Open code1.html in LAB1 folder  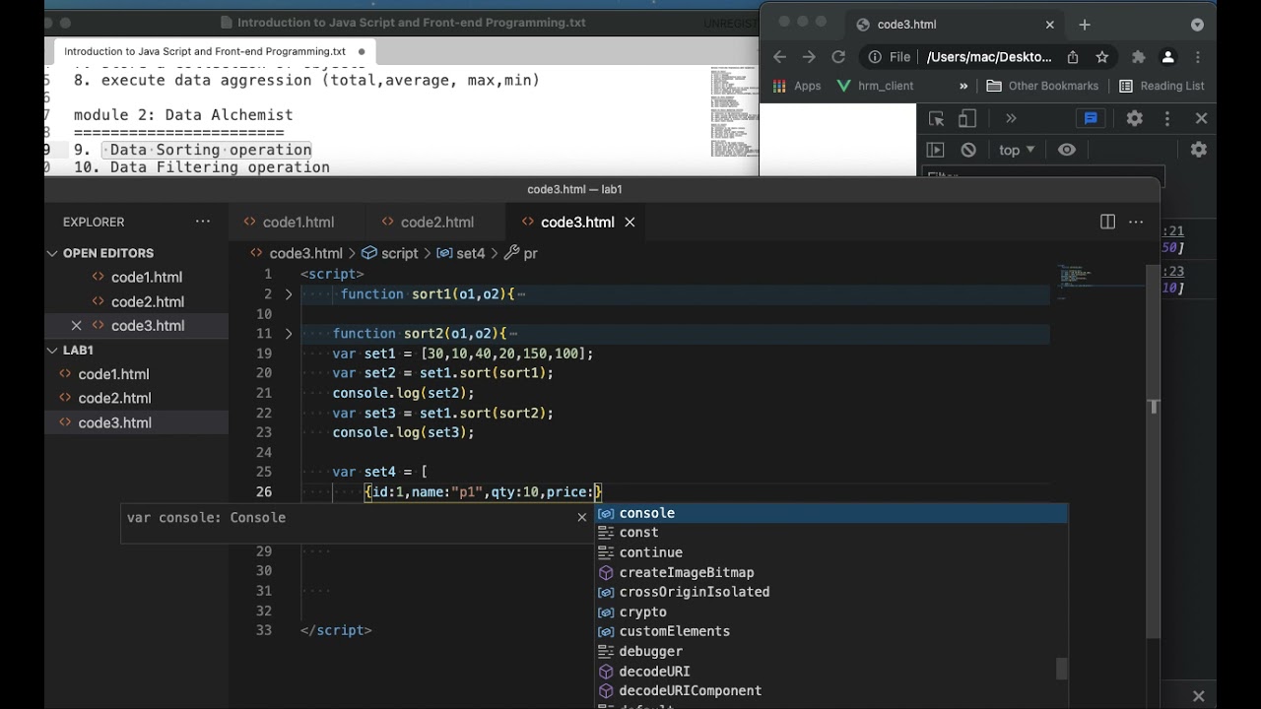click(x=114, y=374)
